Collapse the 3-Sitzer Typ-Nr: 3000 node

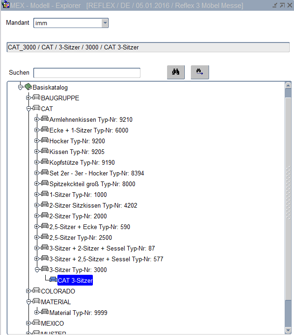point(37,270)
